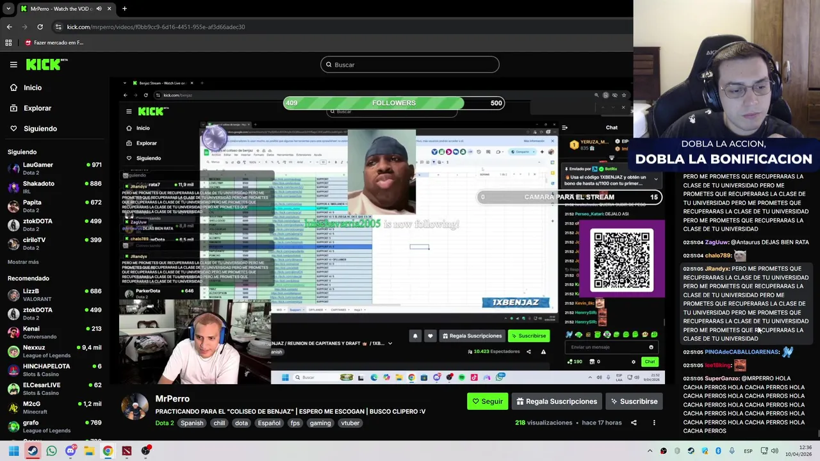Screen dimensions: 820x461
Task: Select the Español tag
Action: [269, 423]
